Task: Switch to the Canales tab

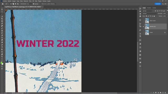Action: pyautogui.click(x=154, y=8)
